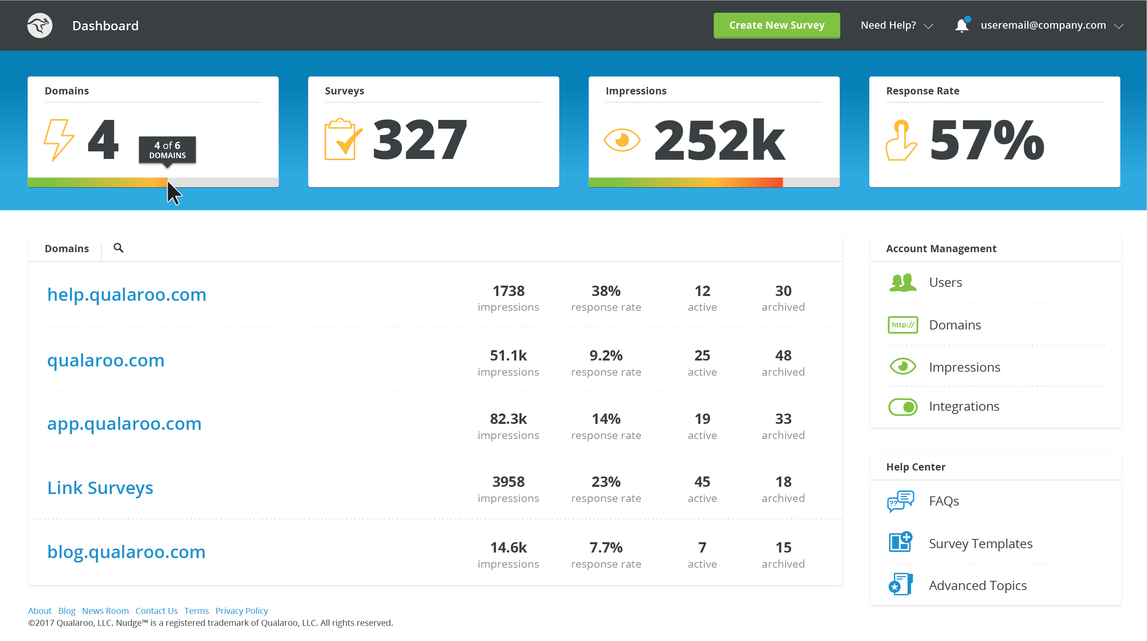Open help.qualaroo.com domain

pos(126,294)
